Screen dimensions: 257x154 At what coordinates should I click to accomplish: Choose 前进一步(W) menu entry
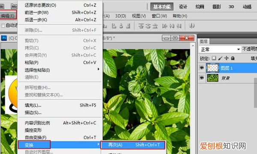coord(60,12)
